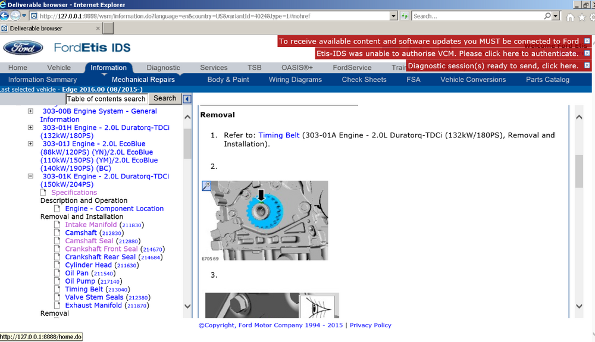Click the Search button for table of contents
This screenshot has width=595, height=342.
coord(165,98)
